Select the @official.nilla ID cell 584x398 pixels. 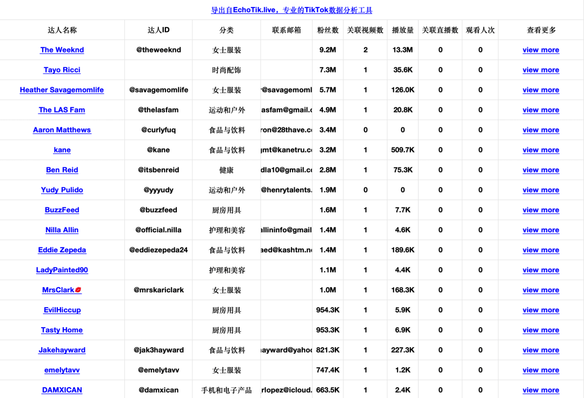pos(158,230)
